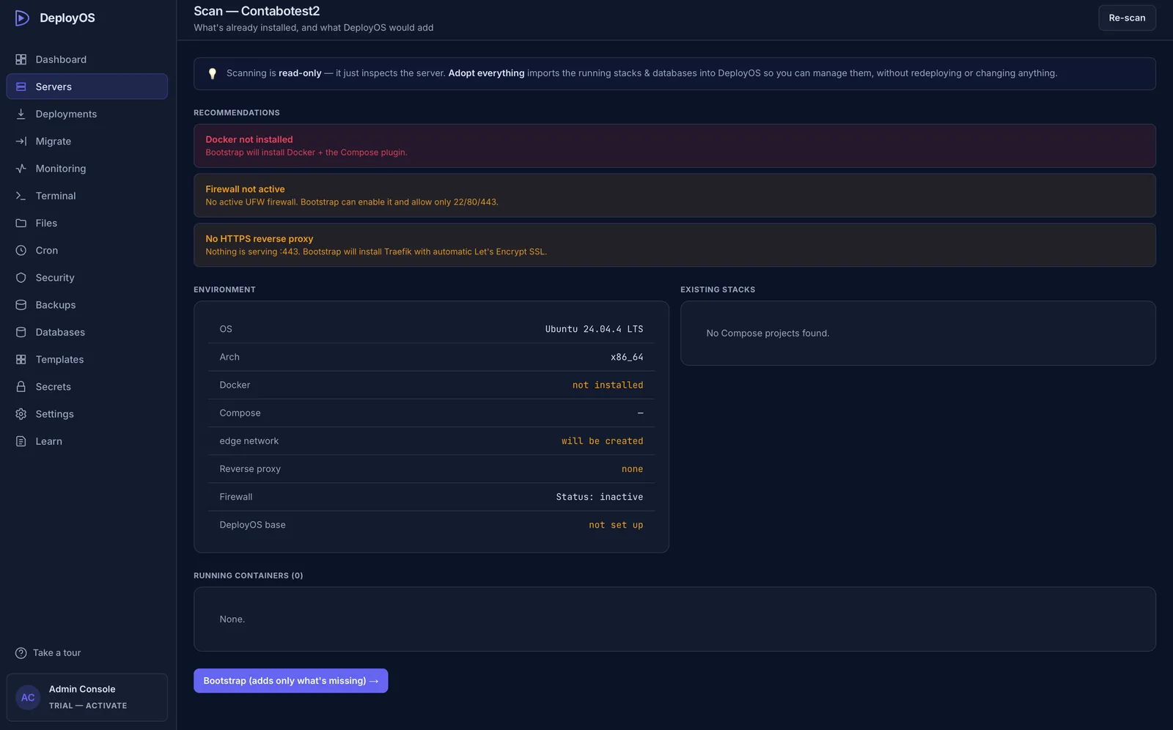
Task: Select the Docker not installed recommendation
Action: [674, 146]
